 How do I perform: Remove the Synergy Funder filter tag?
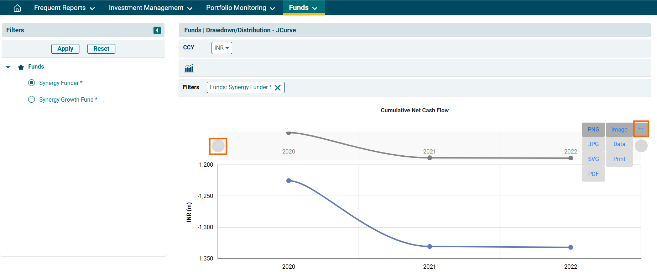tap(278, 87)
